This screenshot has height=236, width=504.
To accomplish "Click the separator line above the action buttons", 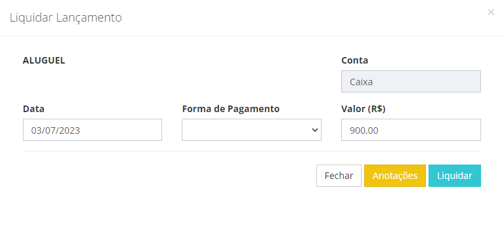I will pos(252,151).
